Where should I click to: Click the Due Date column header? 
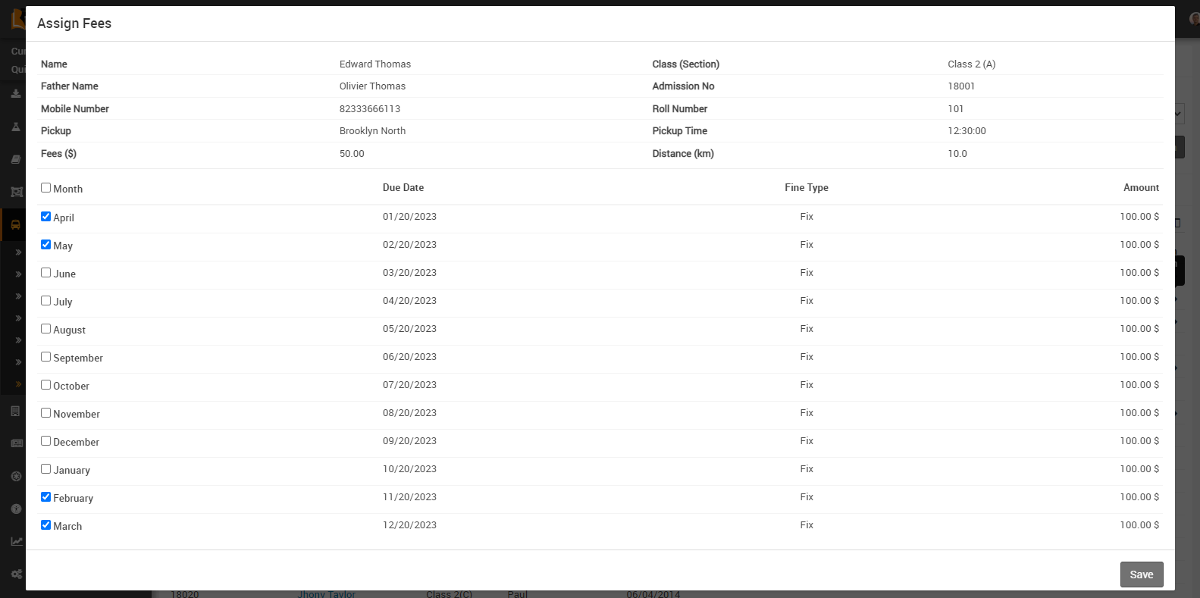click(x=403, y=188)
